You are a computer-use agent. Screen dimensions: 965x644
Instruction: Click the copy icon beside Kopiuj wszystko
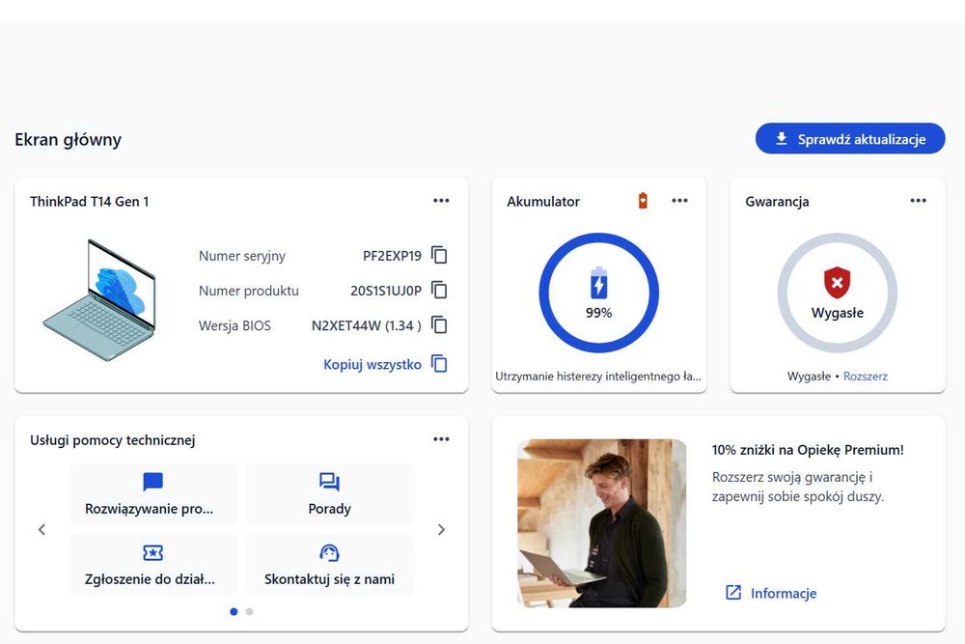439,364
